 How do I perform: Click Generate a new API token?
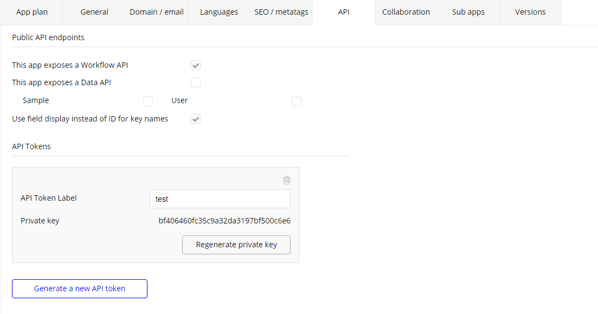coord(80,289)
